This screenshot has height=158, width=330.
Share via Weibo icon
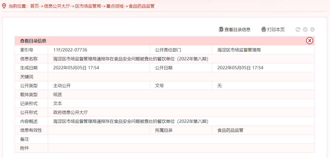pyautogui.click(x=305, y=29)
